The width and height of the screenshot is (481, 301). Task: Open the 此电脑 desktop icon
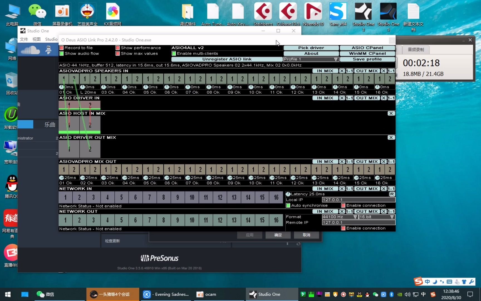[12, 14]
